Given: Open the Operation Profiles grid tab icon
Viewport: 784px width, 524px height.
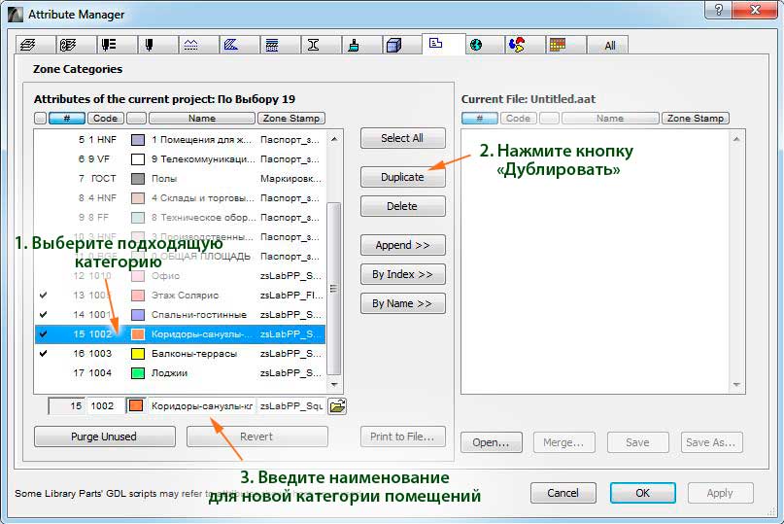Looking at the screenshot, I should click(558, 45).
